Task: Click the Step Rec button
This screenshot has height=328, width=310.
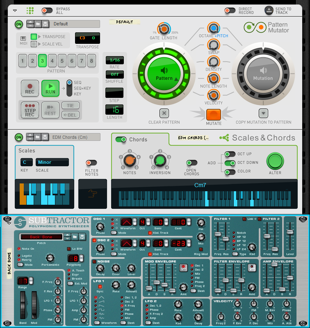Action: pos(30,110)
